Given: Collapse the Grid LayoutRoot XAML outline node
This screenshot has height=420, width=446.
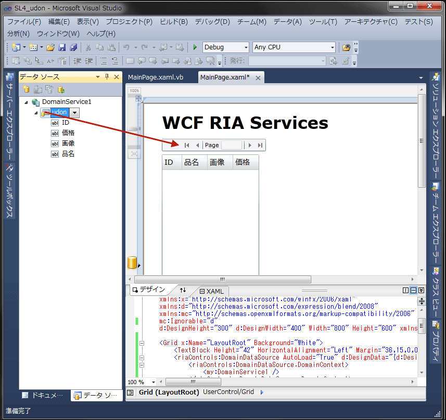Looking at the screenshot, I should 142,343.
